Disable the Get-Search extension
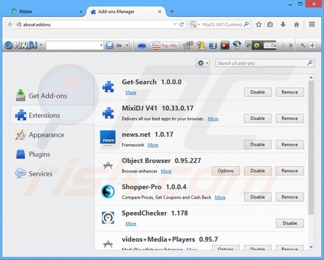Screen dimensions: 324x260 point(258,92)
